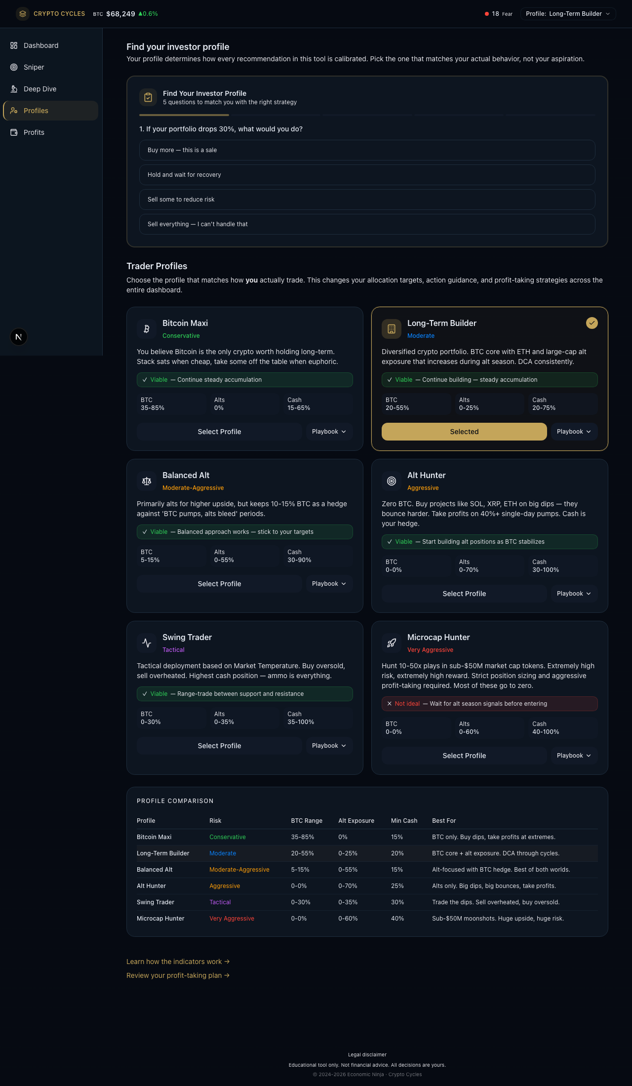632x1086 pixels.
Task: Expand the Profile: Long-Term Builder header dropdown
Action: pos(568,13)
